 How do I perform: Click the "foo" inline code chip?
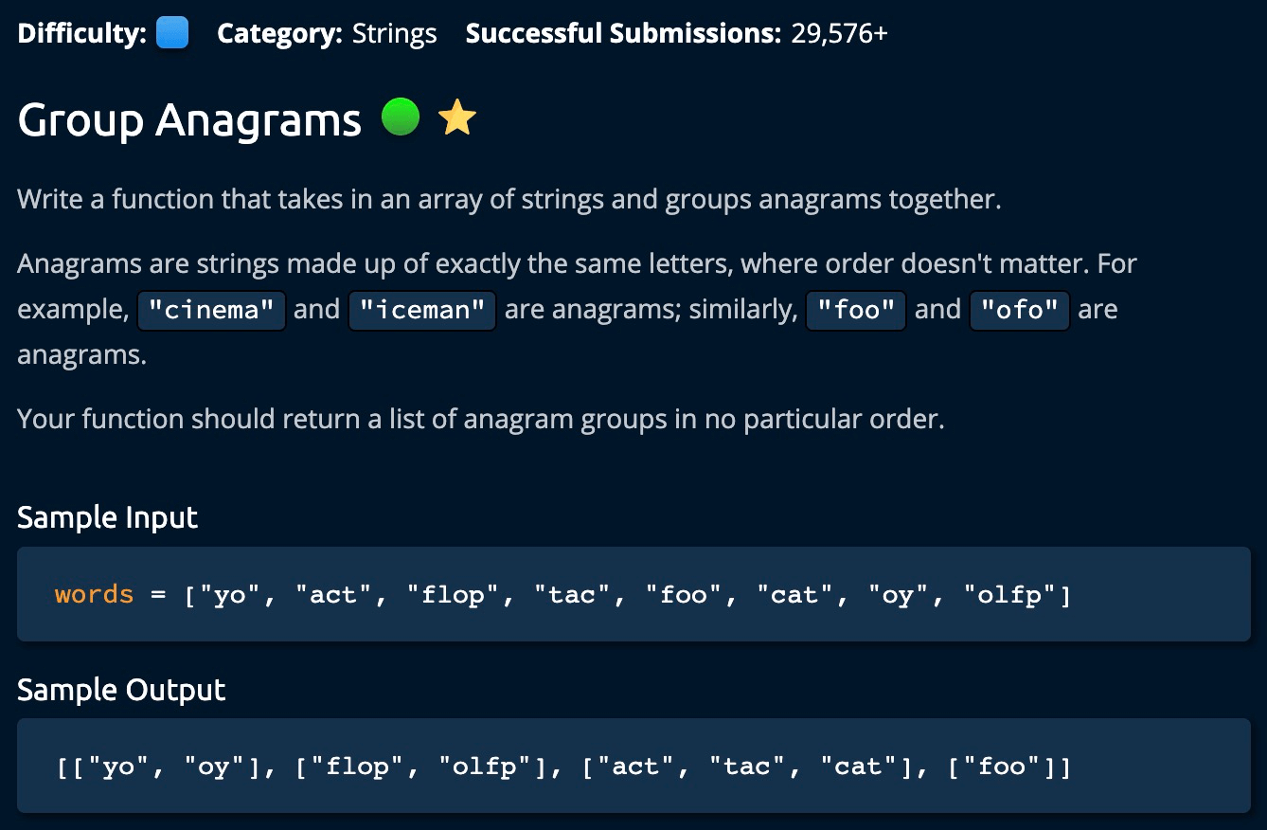(x=856, y=310)
